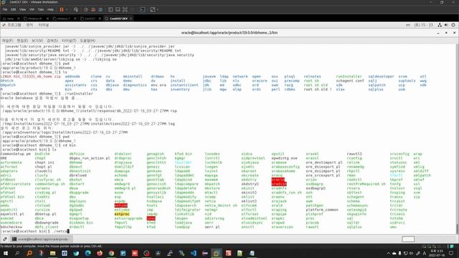Open the power options dropdown beside pause

[x=67, y=9]
